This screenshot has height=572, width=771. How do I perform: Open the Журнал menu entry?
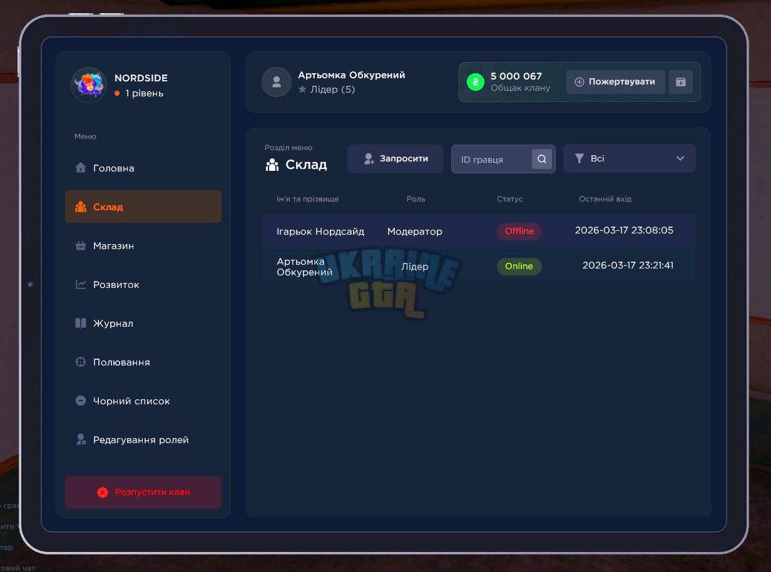click(x=143, y=323)
